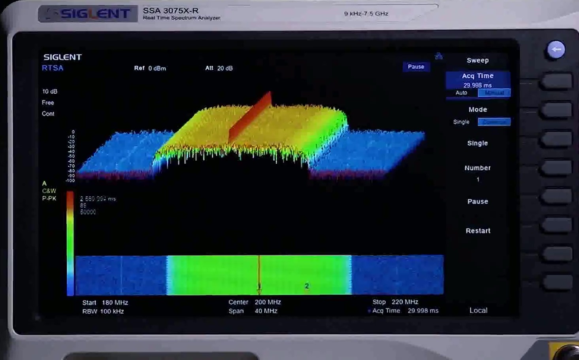Click the red ridge in 3D spectrum

[251, 116]
